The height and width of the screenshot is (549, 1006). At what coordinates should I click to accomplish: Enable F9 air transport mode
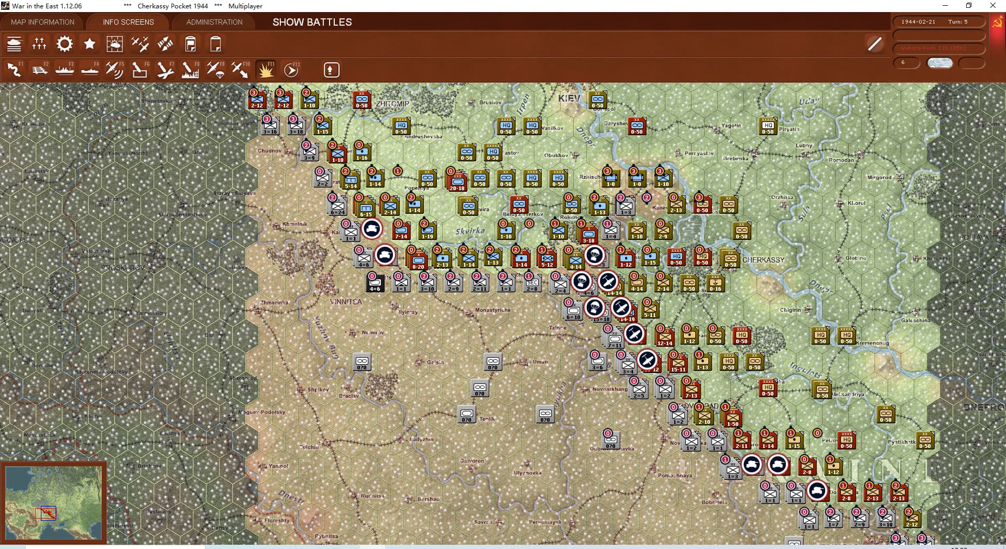tap(215, 70)
